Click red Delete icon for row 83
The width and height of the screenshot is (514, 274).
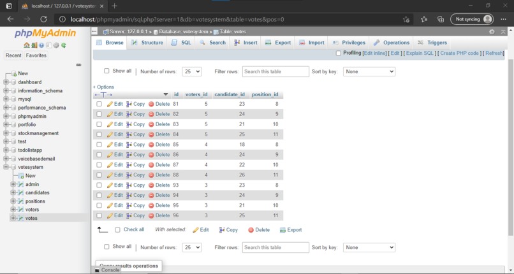coord(151,124)
